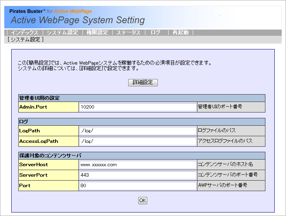
Task: Open the ステータス menu item
Action: tap(128, 33)
